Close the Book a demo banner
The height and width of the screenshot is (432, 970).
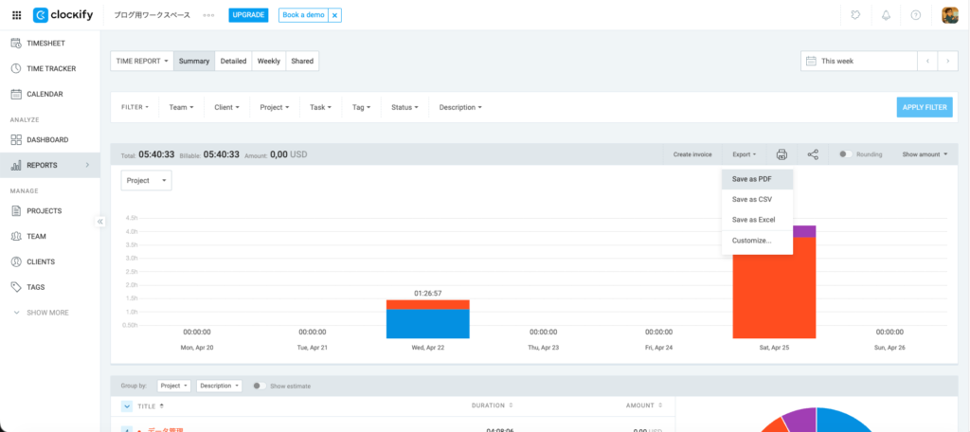click(334, 16)
